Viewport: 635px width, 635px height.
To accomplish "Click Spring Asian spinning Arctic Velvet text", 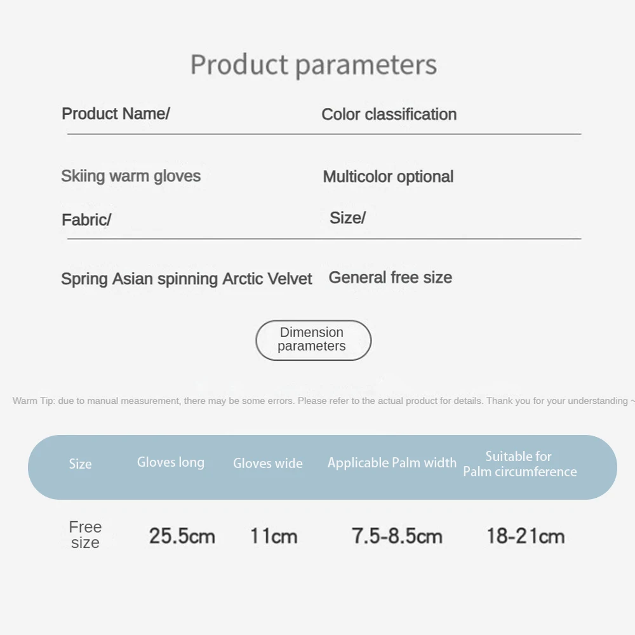I will pos(187,279).
